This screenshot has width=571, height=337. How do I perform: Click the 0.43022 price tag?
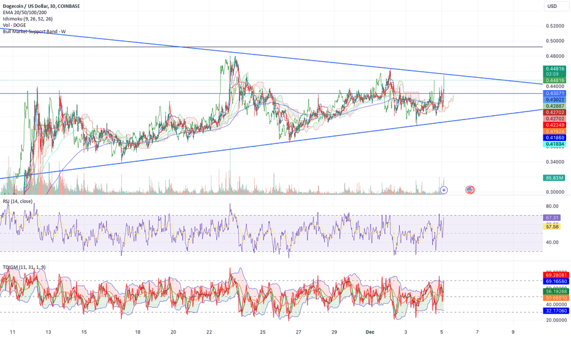point(554,99)
